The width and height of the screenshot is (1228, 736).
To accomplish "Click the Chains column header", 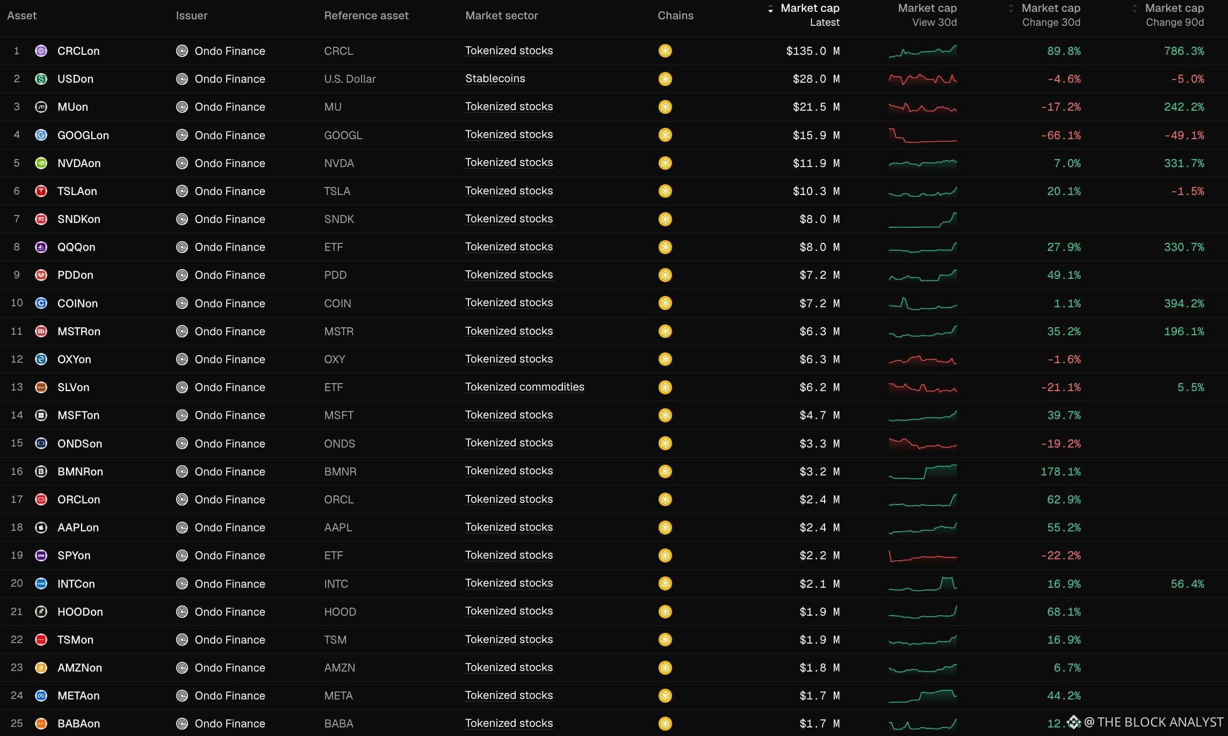I will point(675,16).
